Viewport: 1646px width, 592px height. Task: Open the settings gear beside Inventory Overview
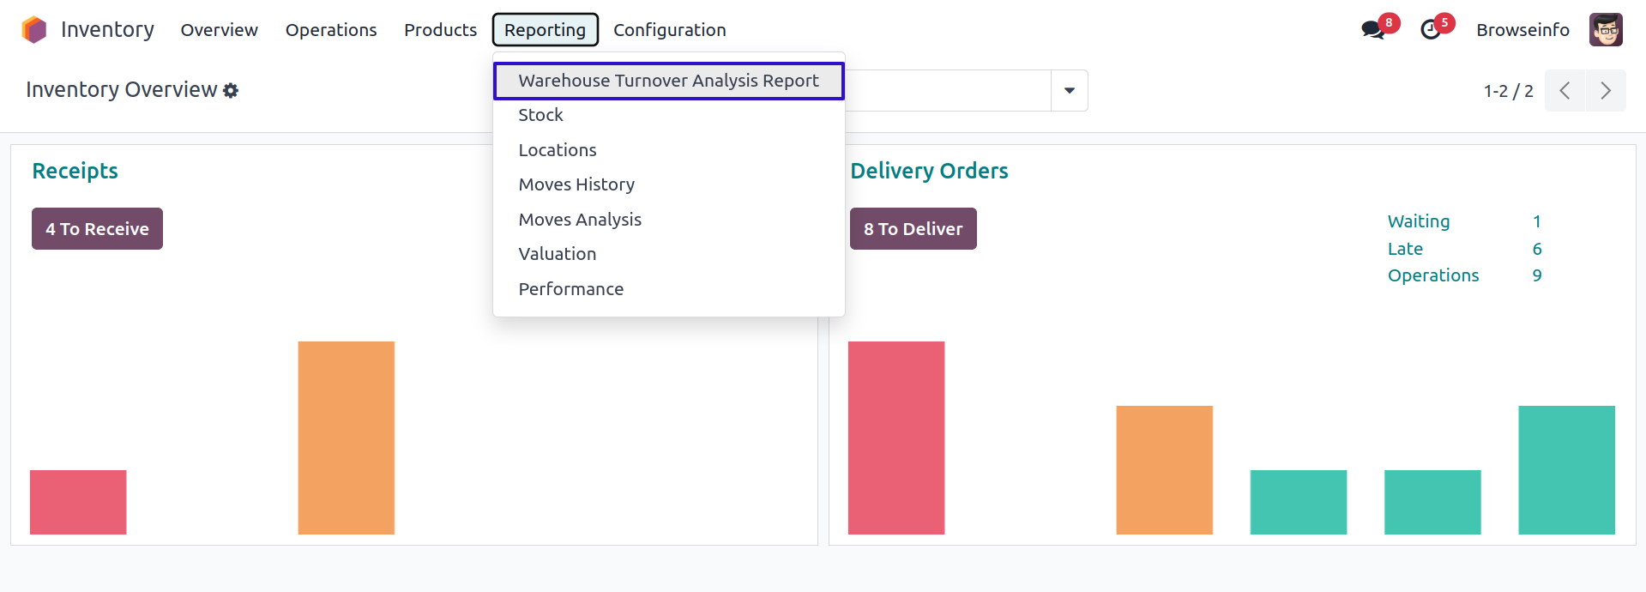point(231,90)
